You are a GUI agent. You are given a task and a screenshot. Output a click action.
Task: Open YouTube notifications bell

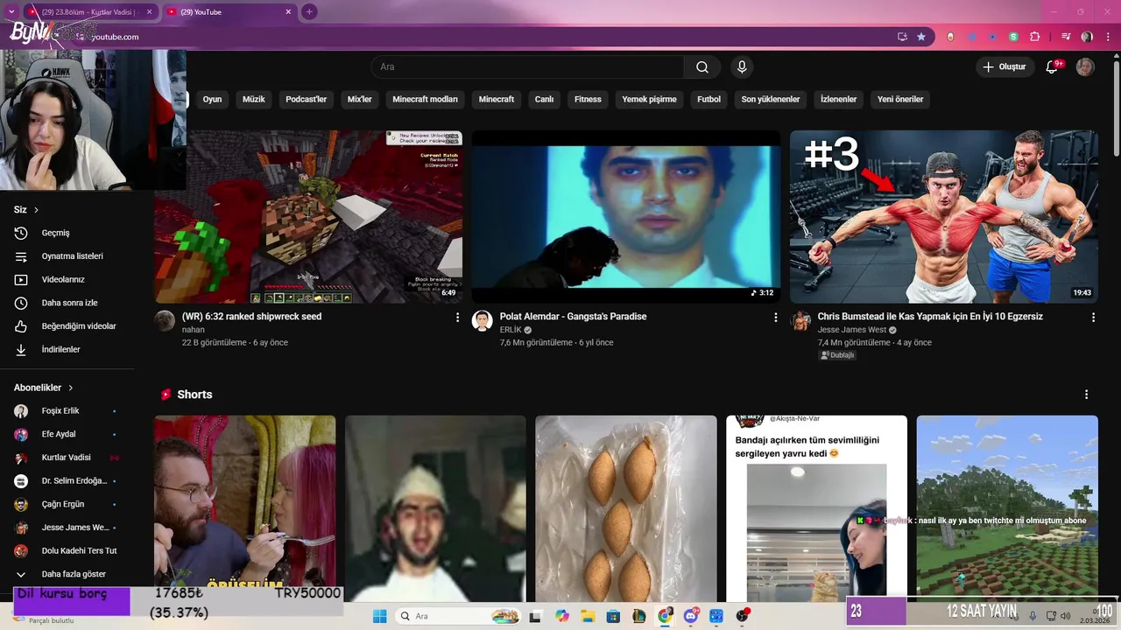coord(1054,66)
